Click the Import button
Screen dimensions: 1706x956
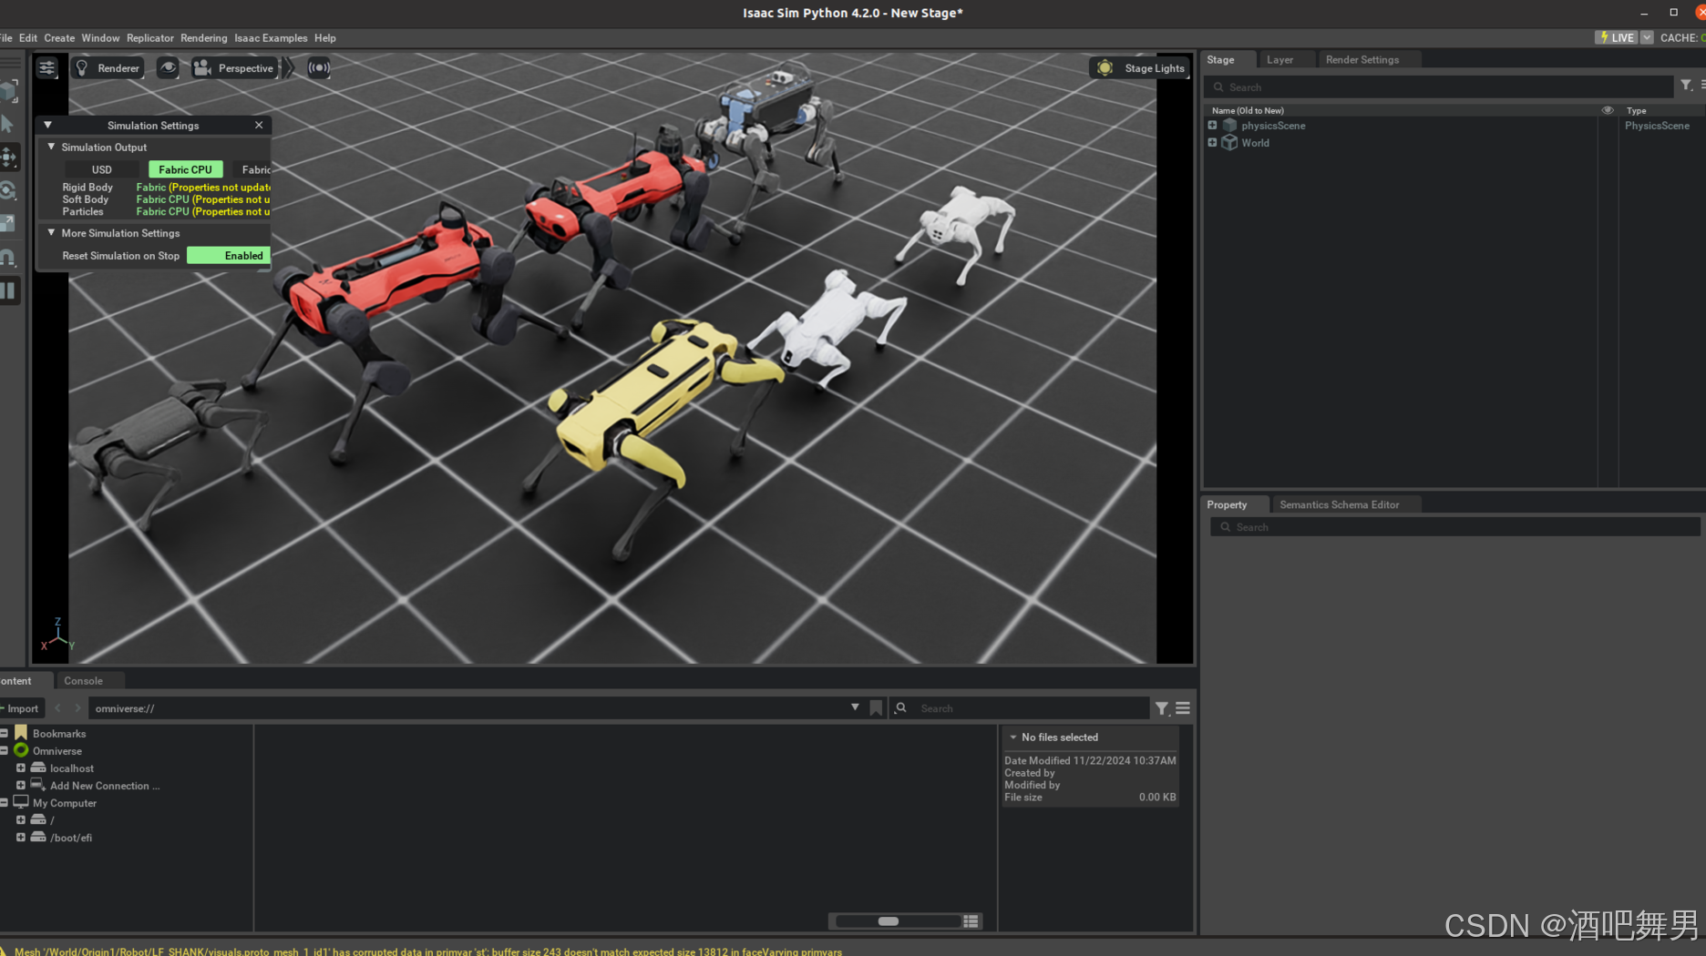20,708
